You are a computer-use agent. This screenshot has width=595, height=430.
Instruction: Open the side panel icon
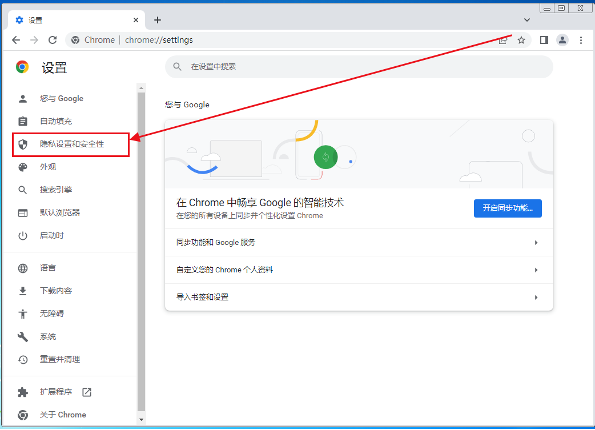tap(544, 40)
